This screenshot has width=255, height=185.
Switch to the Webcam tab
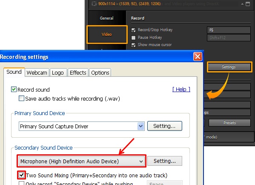coord(37,72)
